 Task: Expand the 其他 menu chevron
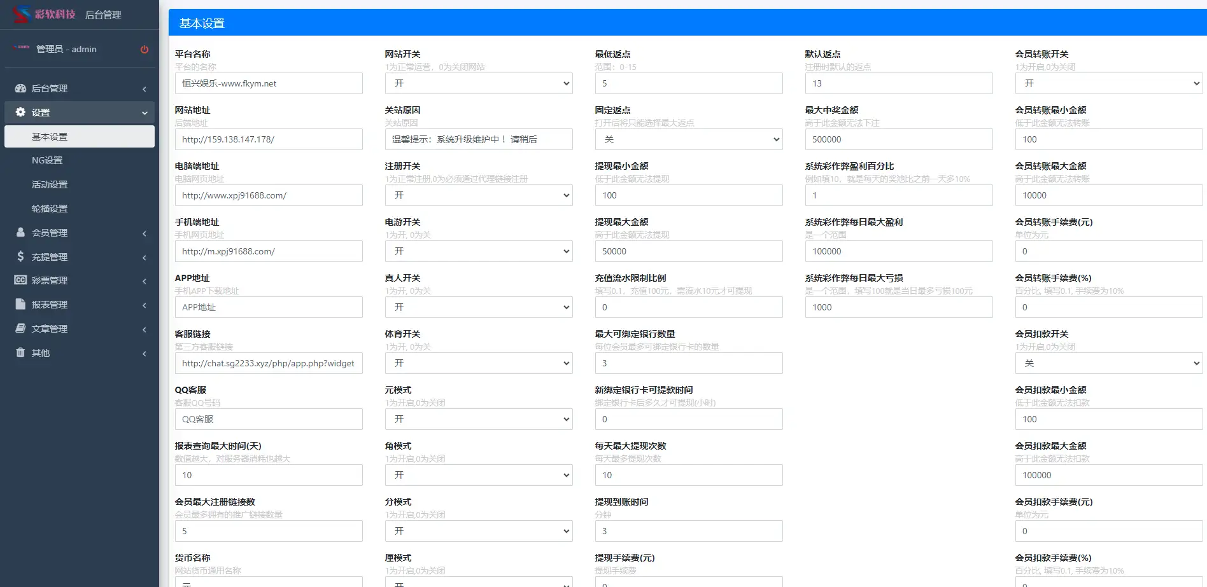(x=145, y=354)
